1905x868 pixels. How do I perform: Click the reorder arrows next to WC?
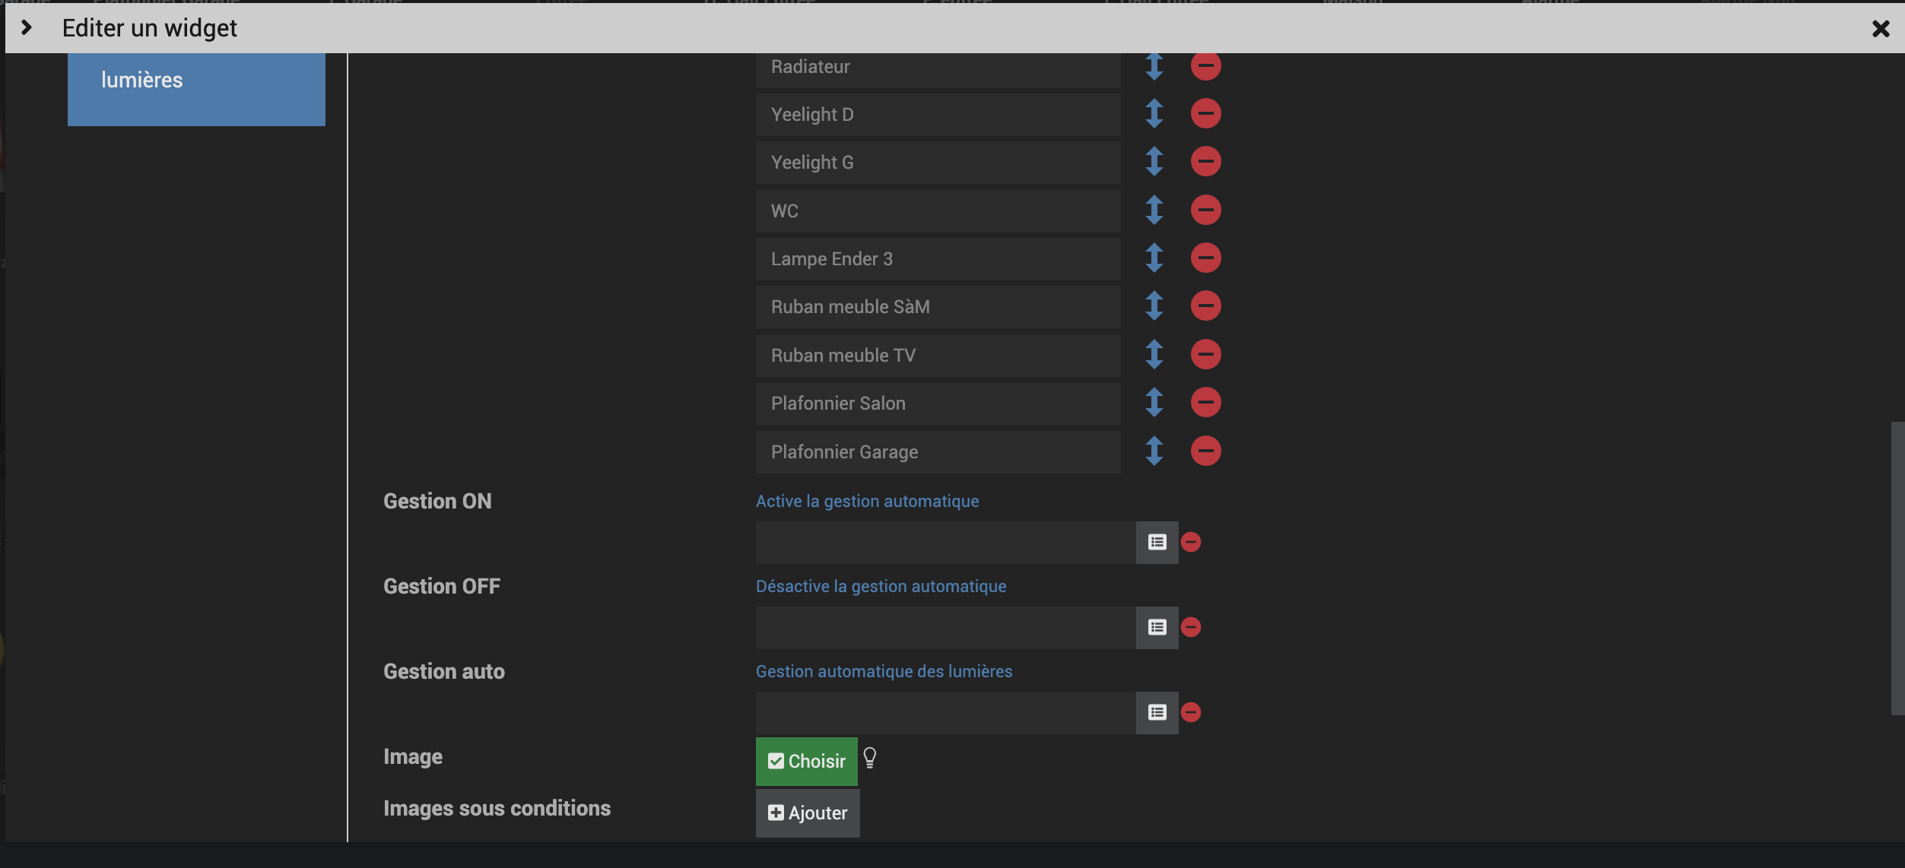pos(1154,211)
